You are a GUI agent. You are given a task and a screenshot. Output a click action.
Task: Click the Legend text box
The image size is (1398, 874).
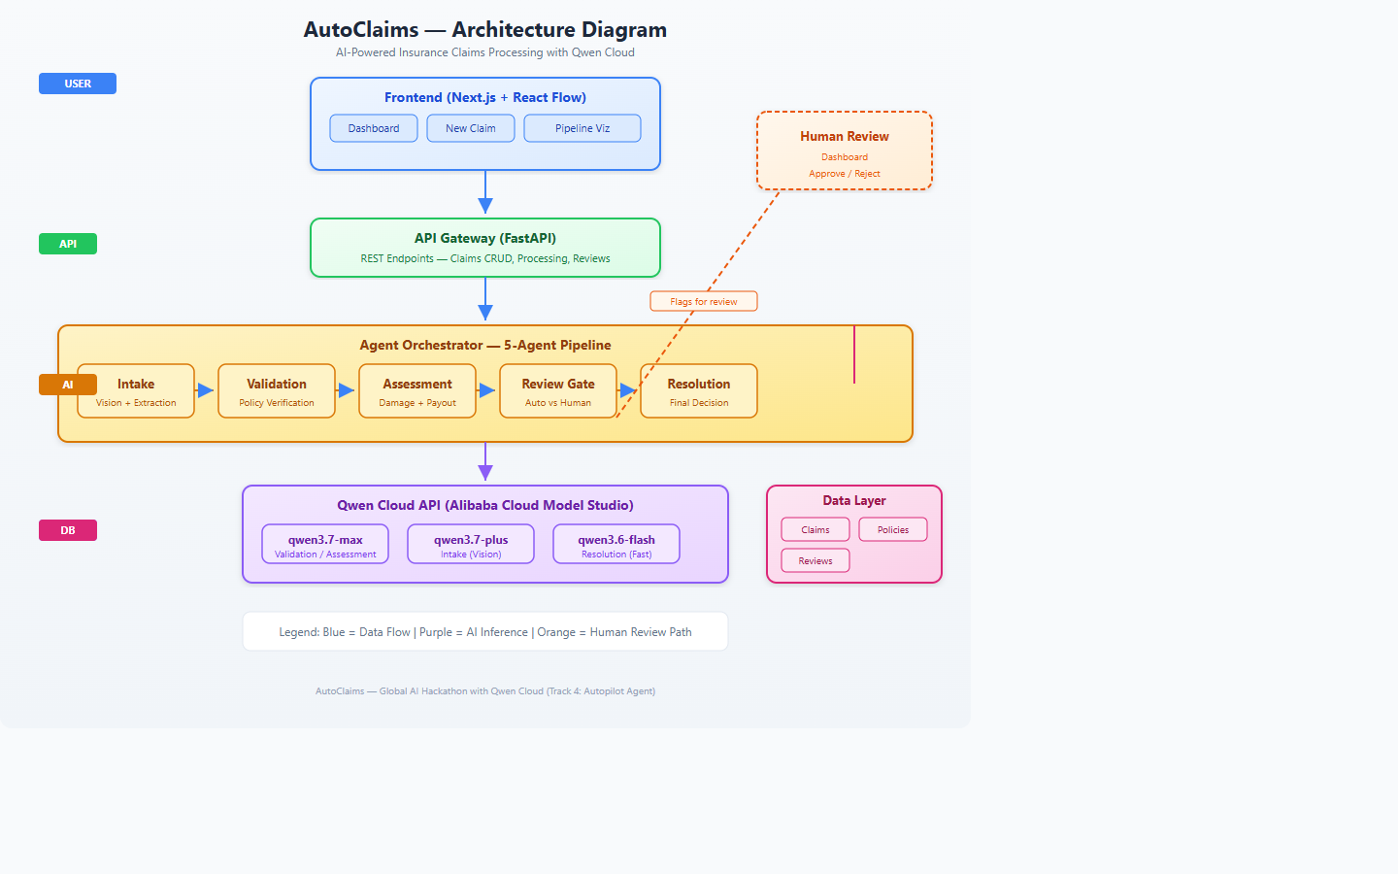coord(485,631)
